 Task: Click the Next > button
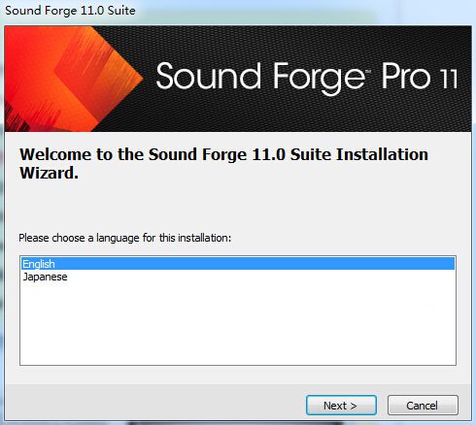point(341,405)
